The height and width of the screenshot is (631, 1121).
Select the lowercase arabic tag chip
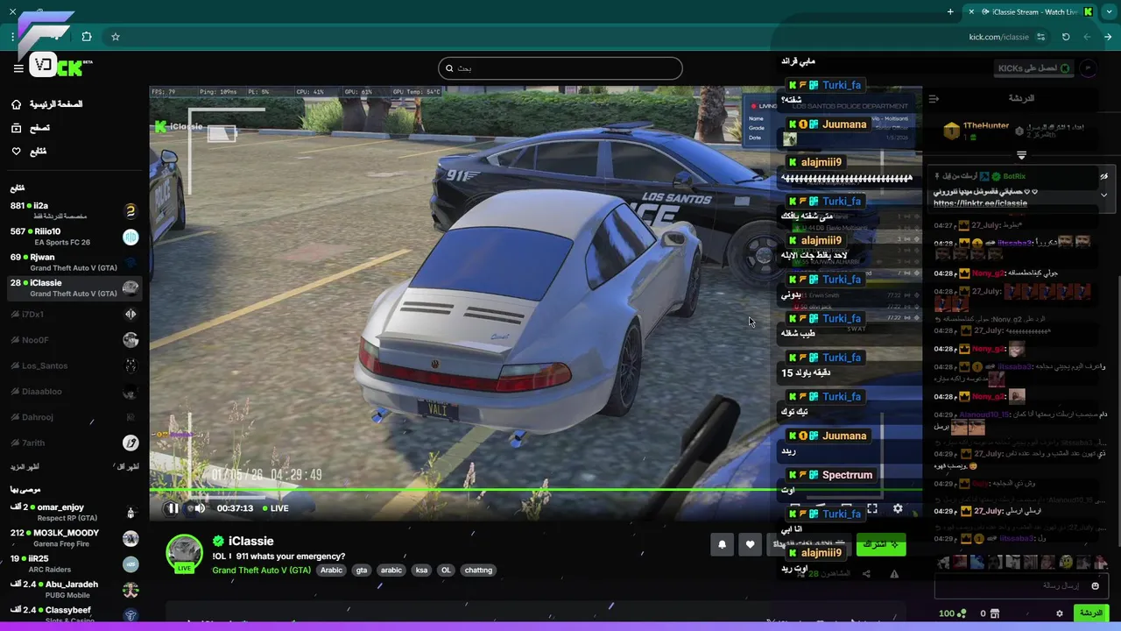point(391,570)
